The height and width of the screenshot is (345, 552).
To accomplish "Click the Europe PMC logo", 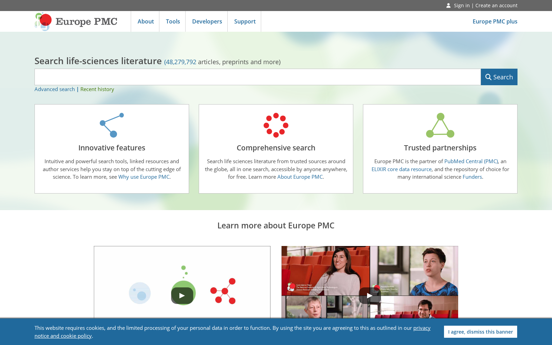I will (x=76, y=21).
